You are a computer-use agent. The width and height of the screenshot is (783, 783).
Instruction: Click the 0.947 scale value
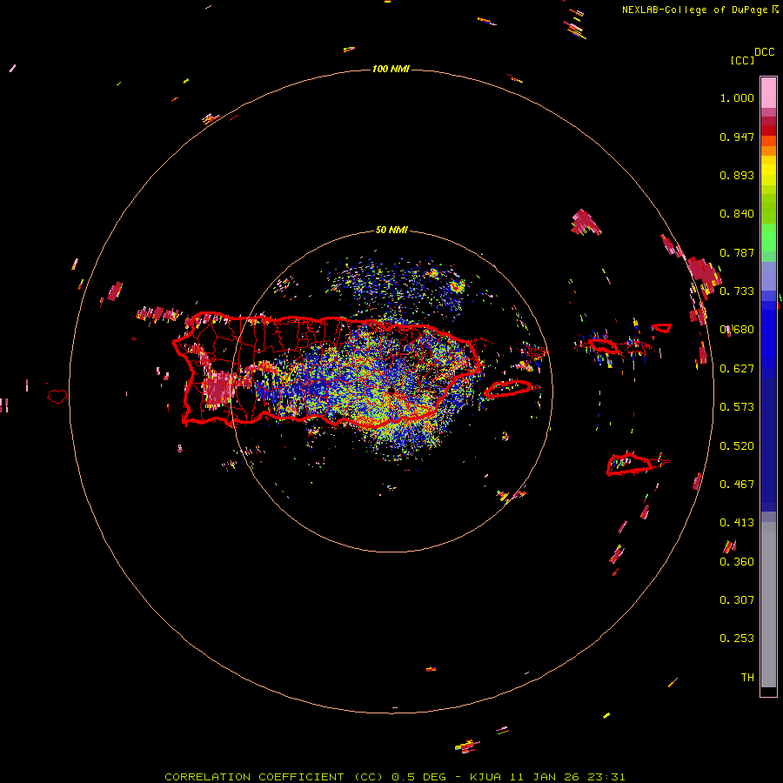[x=737, y=137]
